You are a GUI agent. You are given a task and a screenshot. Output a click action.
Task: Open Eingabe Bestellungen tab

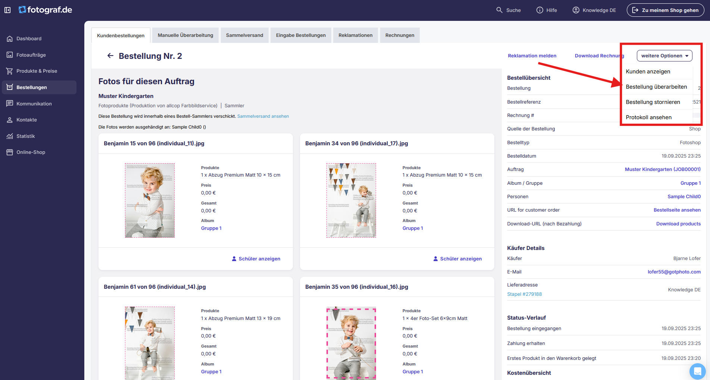coord(301,35)
